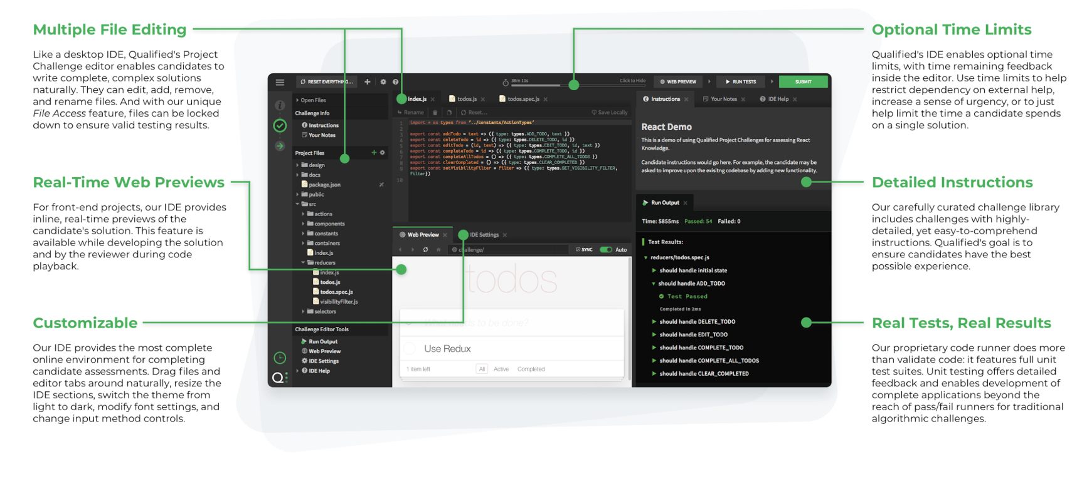Click the Run Tests button
1077x501 pixels.
point(741,82)
